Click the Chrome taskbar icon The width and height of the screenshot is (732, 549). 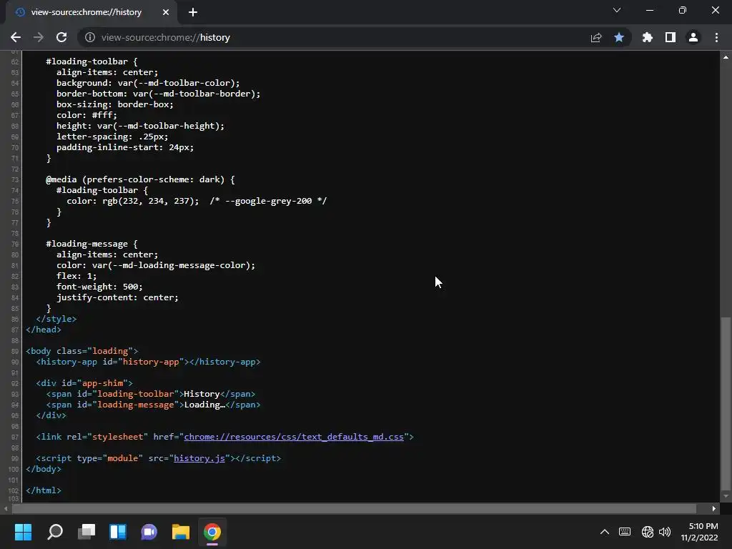212,532
